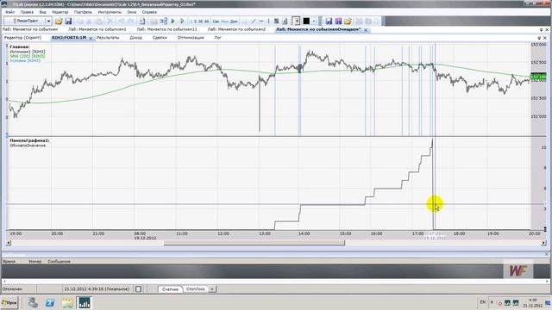Select the 30 interval value
The width and height of the screenshot is (552, 310).
(x=201, y=22)
